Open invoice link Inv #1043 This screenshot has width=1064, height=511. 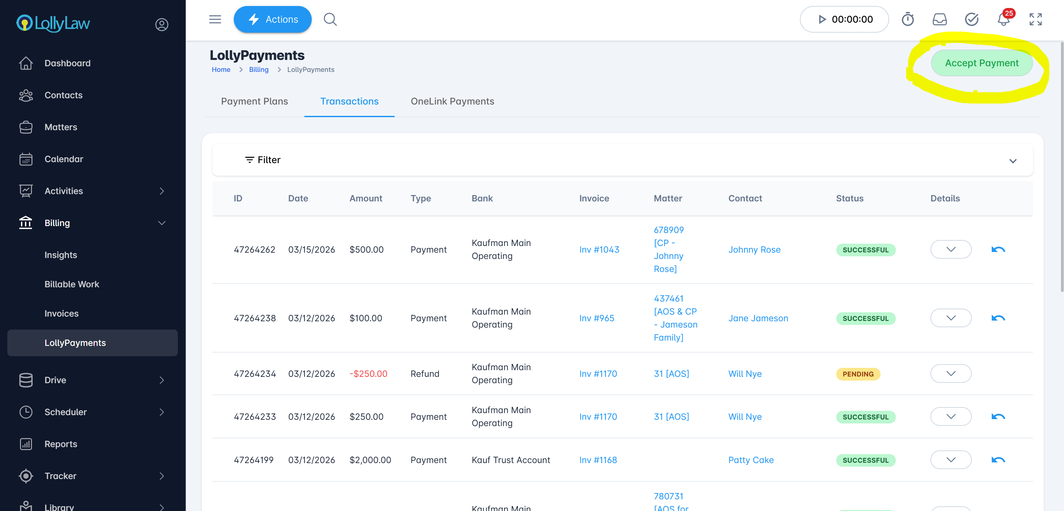599,250
